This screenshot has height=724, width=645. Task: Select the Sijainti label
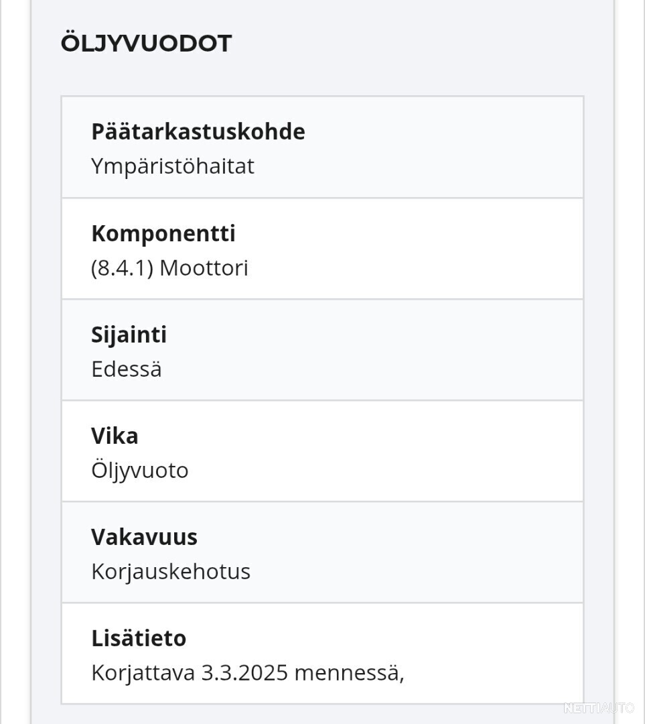coord(129,335)
